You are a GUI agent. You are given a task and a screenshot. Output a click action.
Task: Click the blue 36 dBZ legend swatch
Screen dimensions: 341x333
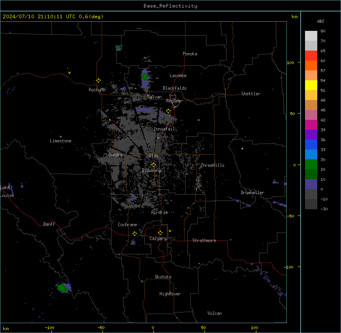(311, 144)
